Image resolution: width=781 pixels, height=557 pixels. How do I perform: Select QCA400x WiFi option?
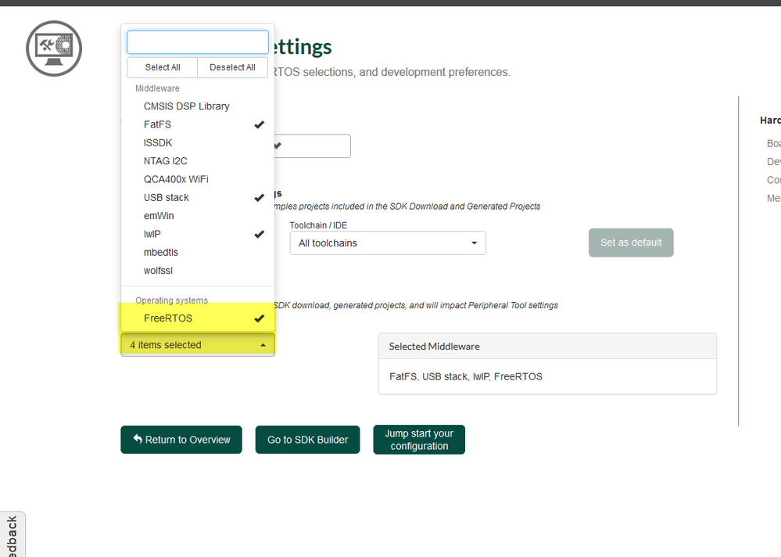pos(198,179)
